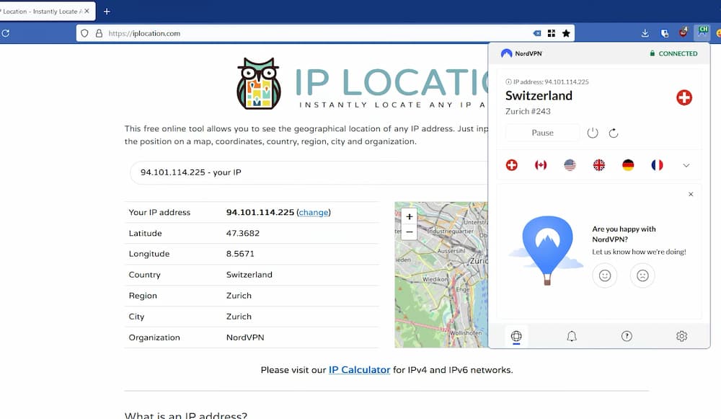
Task: Click the shield tracking protection icon
Action: pyautogui.click(x=84, y=33)
